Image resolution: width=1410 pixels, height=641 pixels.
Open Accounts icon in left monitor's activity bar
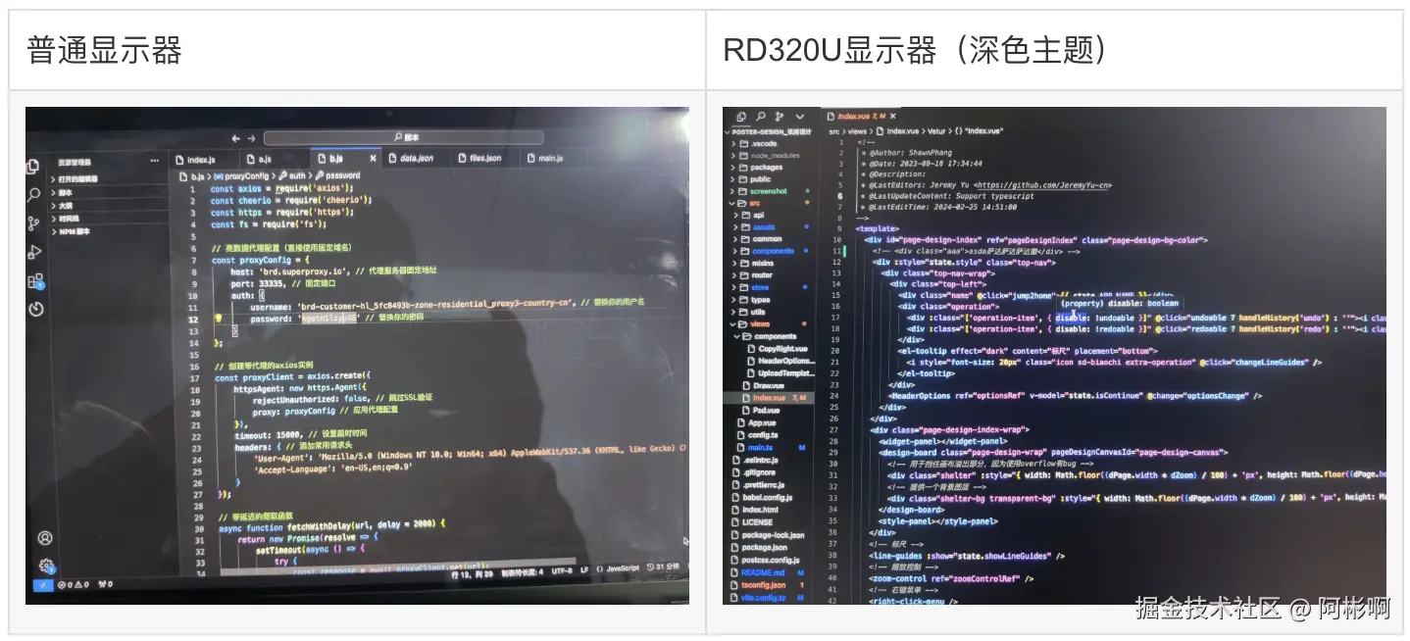tap(44, 538)
